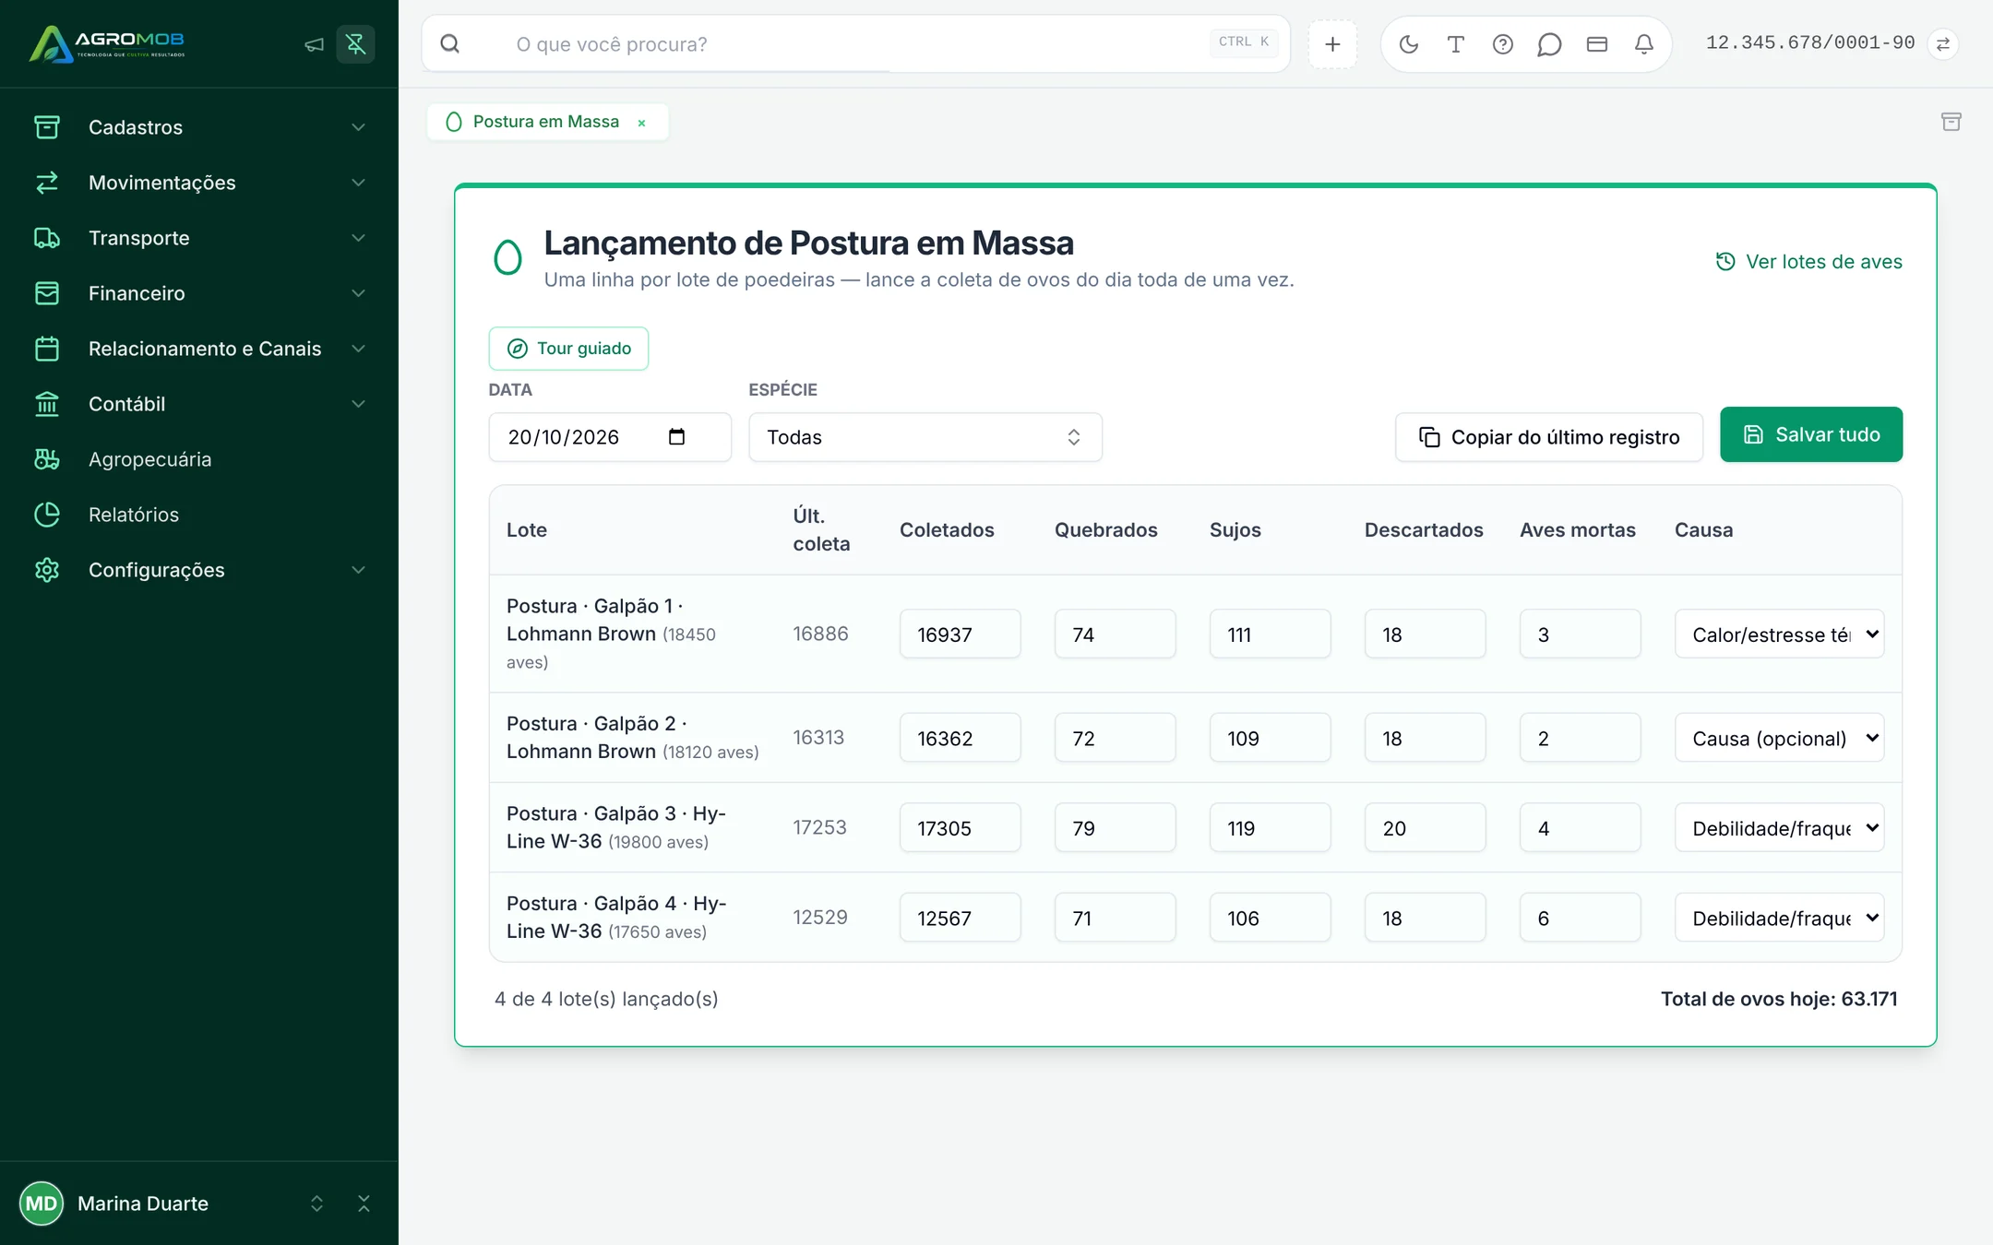This screenshot has width=1993, height=1245.
Task: Click the Últ. coleta value 16886
Action: pyautogui.click(x=820, y=634)
